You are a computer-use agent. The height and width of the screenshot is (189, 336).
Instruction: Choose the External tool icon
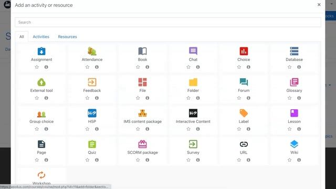41,82
